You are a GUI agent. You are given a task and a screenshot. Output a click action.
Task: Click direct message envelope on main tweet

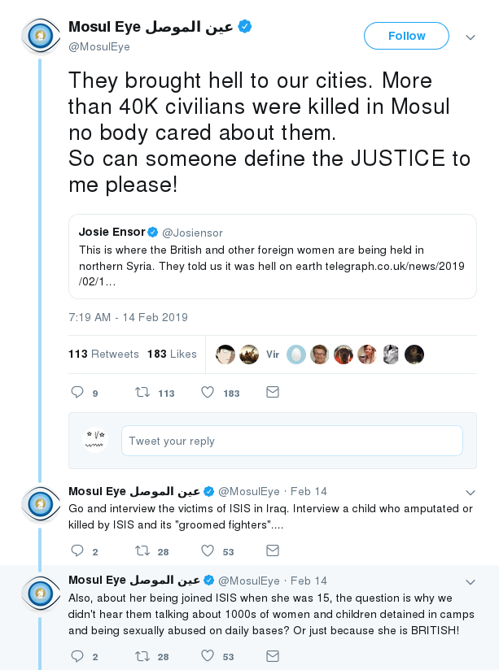pos(273,392)
